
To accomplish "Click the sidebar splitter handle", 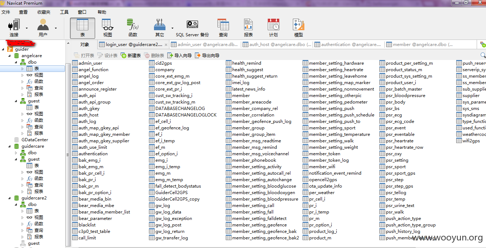I will point(68,155).
